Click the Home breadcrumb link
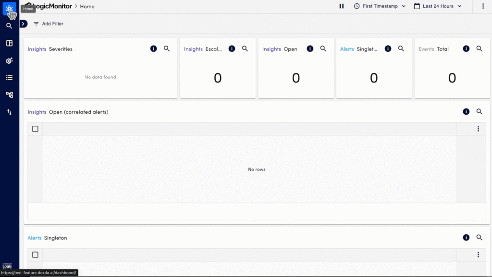The height and width of the screenshot is (277, 492). coord(87,6)
